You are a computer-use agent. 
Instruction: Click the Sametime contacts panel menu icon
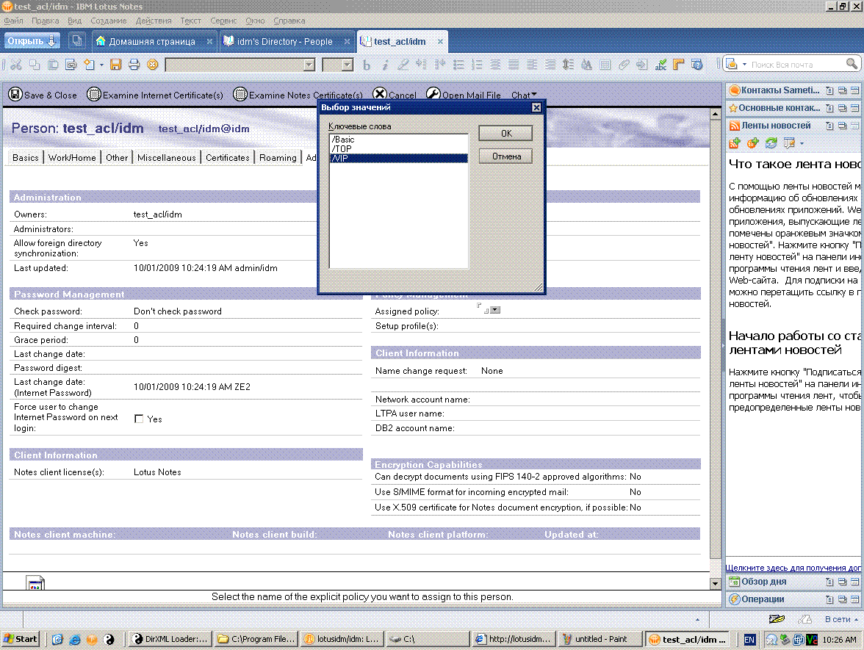830,90
